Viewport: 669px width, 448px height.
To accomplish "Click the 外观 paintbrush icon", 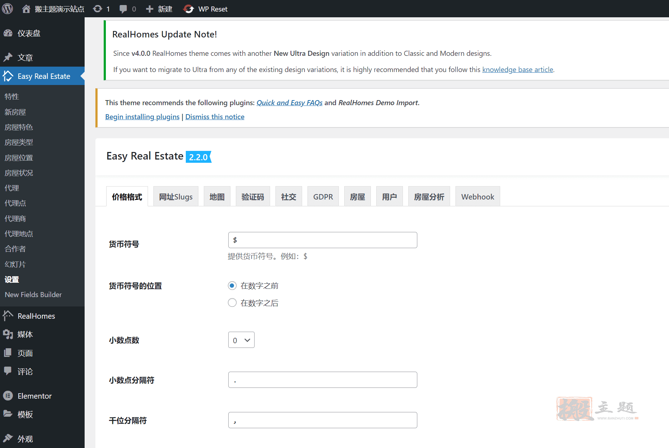I will [8, 438].
